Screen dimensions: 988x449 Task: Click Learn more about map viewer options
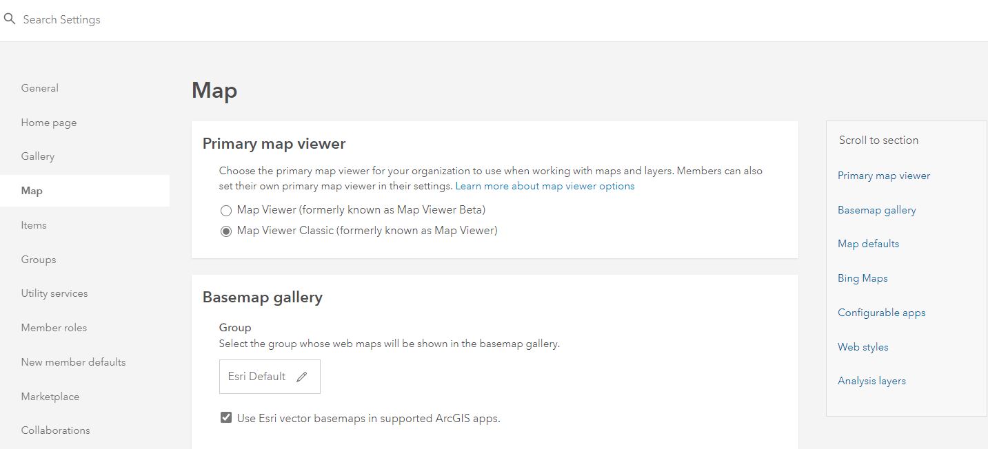click(x=544, y=185)
